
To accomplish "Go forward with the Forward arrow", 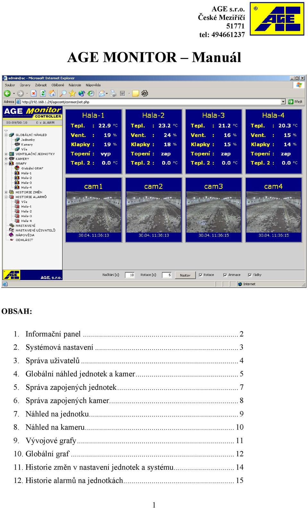I will point(21,93).
